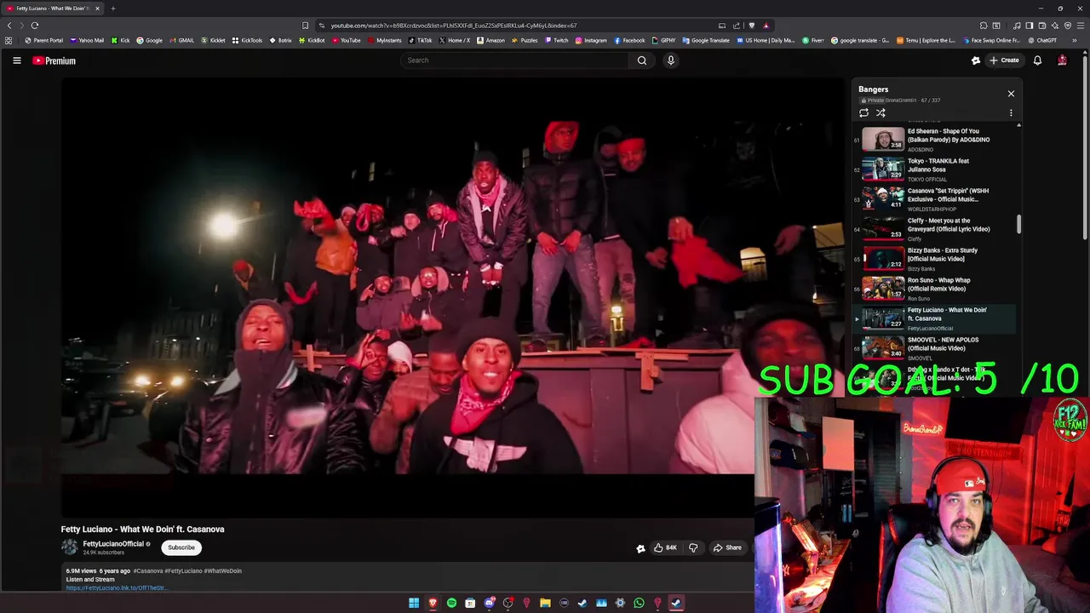The image size is (1090, 613).
Task: Click the icon left of the like button
Action: (x=640, y=548)
